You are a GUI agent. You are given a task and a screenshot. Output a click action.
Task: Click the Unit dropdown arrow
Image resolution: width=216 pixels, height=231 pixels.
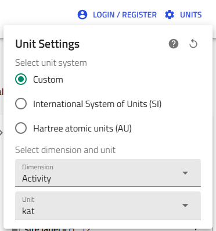(185, 205)
